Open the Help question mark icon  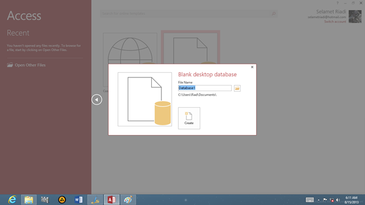pyautogui.click(x=338, y=3)
